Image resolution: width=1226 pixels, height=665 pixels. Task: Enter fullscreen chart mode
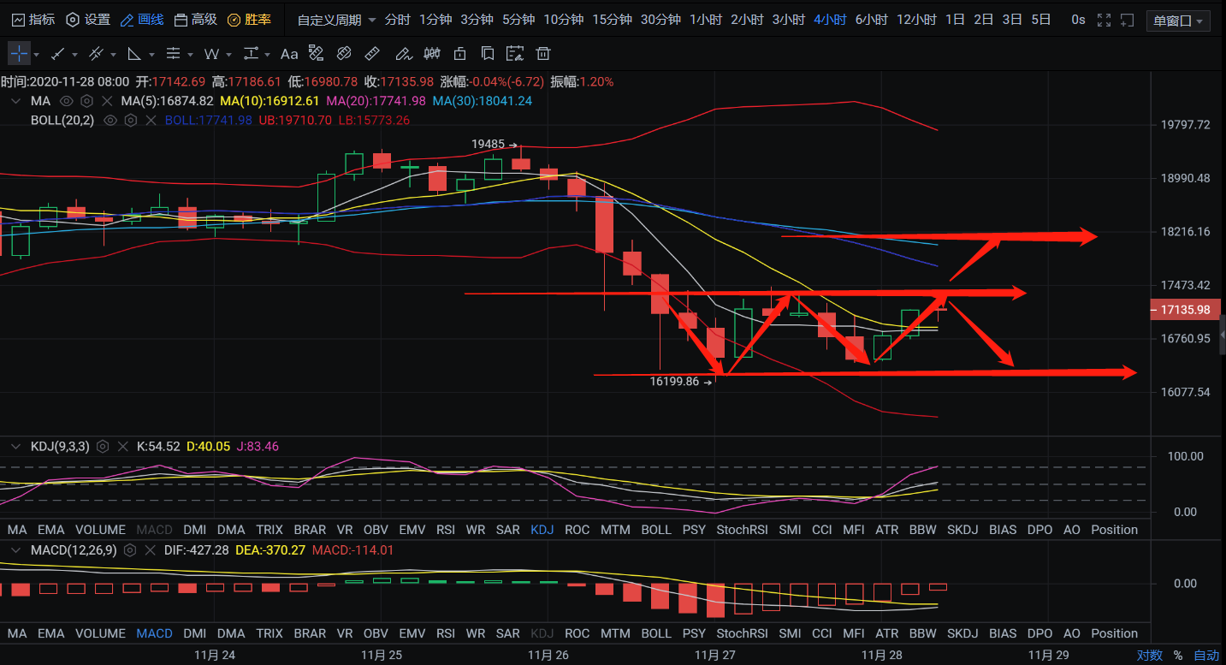(1104, 20)
